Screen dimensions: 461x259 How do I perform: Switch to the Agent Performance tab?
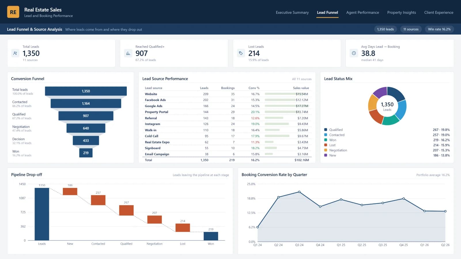pos(362,12)
